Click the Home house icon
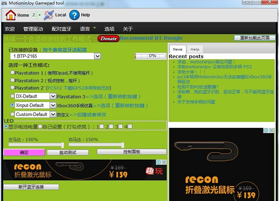Screen dimensions: 279x201 click(11, 15)
